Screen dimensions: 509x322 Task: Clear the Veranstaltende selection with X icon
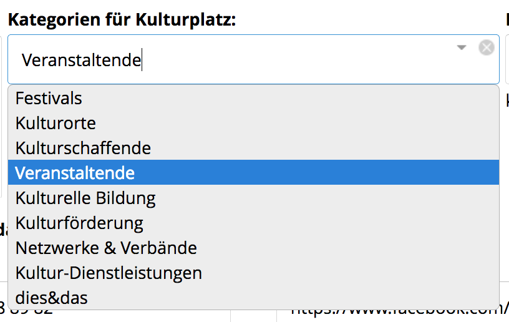(x=487, y=47)
